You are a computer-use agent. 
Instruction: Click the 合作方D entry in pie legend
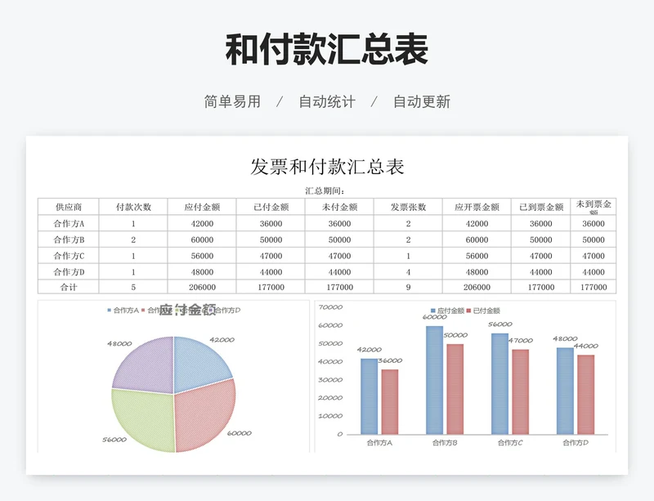[x=226, y=310]
